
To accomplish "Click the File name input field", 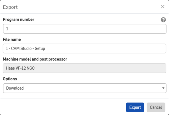I will [84, 48].
